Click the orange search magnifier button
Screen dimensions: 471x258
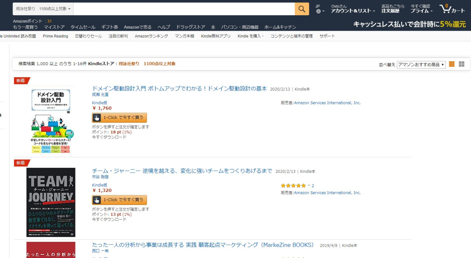coord(302,9)
